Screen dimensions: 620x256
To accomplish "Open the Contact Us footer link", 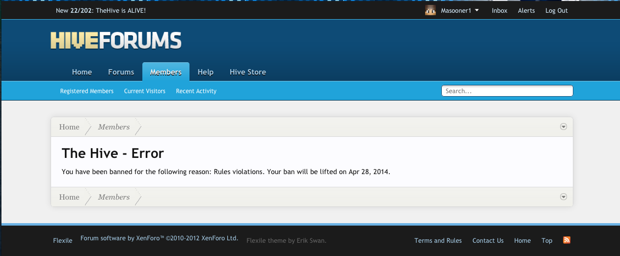I will 488,240.
